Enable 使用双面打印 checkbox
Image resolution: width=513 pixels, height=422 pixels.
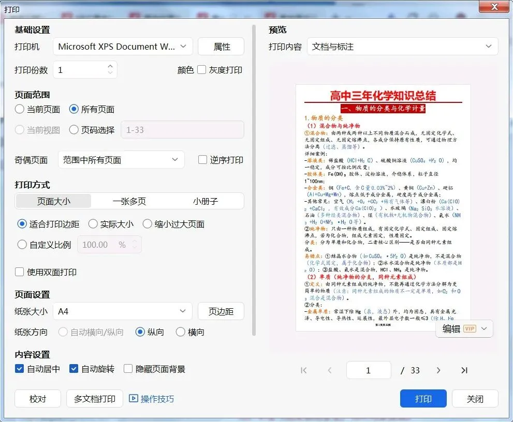click(x=19, y=272)
